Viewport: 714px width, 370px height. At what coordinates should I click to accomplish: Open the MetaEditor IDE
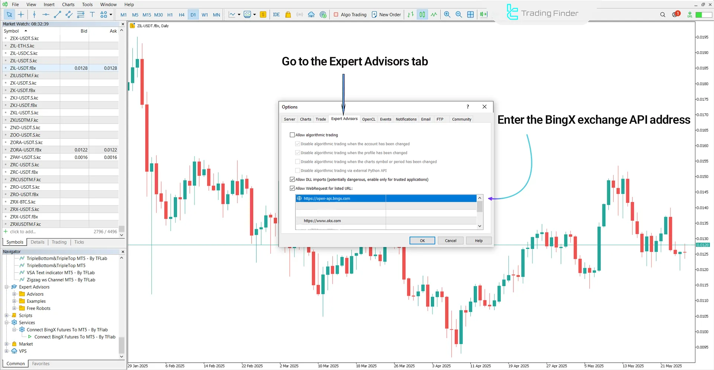(x=276, y=14)
